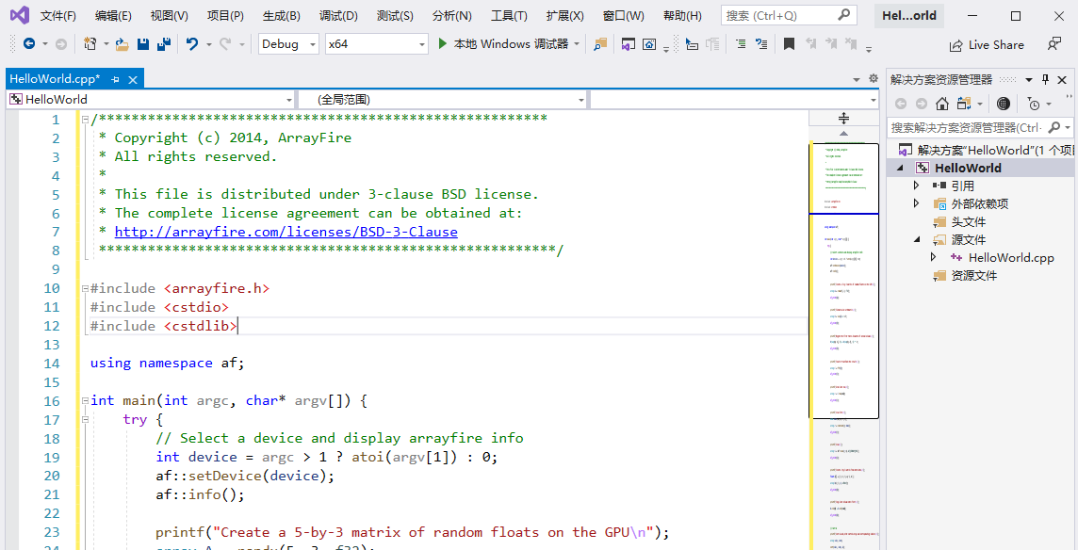Open the debugger target dropdown arrow
Viewport: 1078px width, 550px height.
coord(577,44)
